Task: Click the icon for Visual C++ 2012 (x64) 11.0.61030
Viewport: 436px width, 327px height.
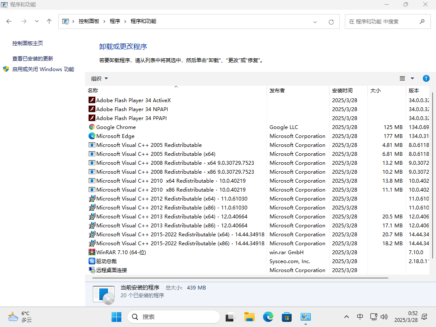Action: pos(92,198)
